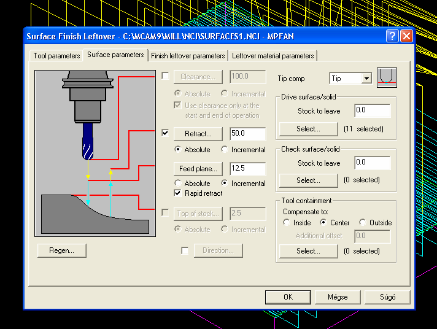The height and width of the screenshot is (329, 437).
Task: Click Drive surface Stock to leave field
Action: pos(373,110)
